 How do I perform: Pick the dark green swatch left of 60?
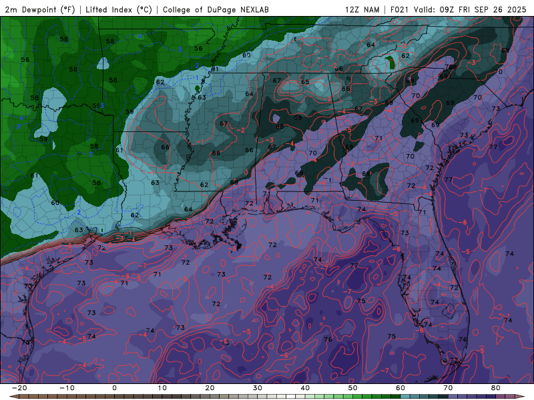click(x=396, y=397)
